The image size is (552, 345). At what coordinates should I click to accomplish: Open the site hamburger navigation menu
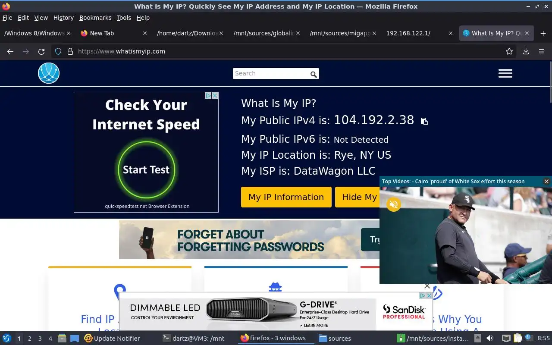click(505, 73)
